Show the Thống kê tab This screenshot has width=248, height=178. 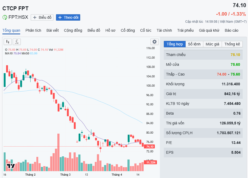(232, 44)
